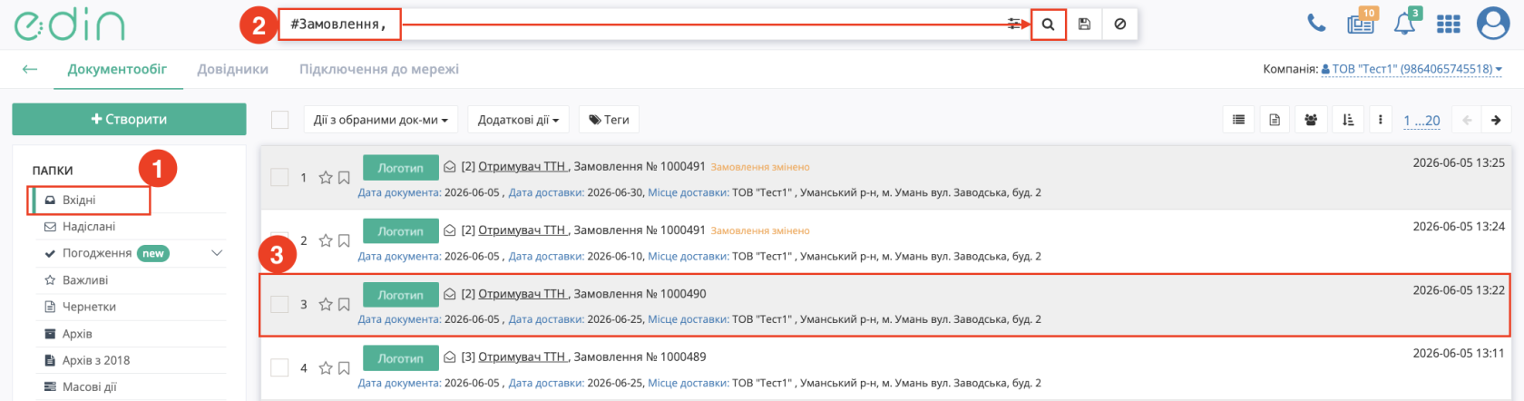
Task: Open document Замовлення № 1000489
Action: tap(640, 357)
